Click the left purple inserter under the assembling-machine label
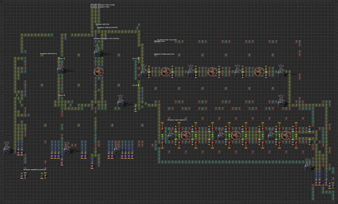 pyautogui.click(x=21, y=176)
